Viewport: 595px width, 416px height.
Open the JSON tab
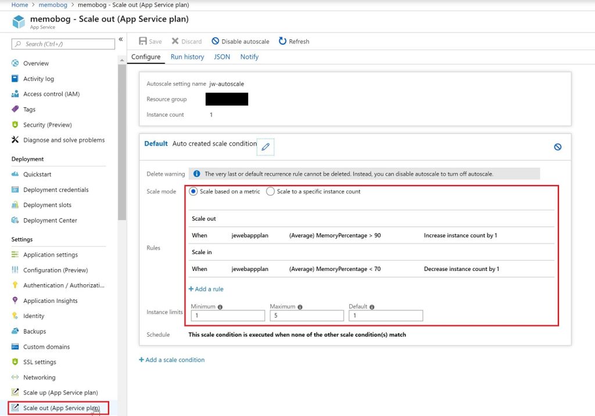click(222, 57)
